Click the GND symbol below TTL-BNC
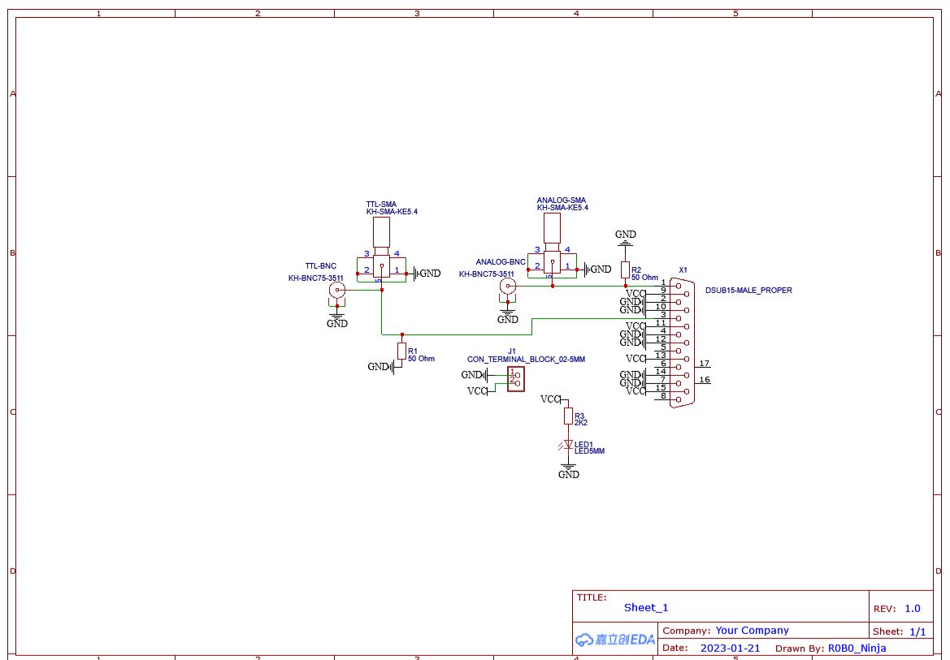 [x=336, y=314]
